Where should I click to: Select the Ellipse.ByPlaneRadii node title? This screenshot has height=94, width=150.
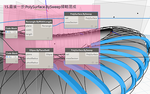39,50
